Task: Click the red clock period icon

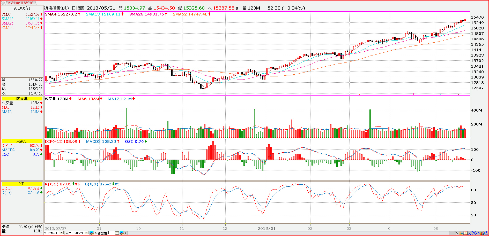Action: pos(465,233)
